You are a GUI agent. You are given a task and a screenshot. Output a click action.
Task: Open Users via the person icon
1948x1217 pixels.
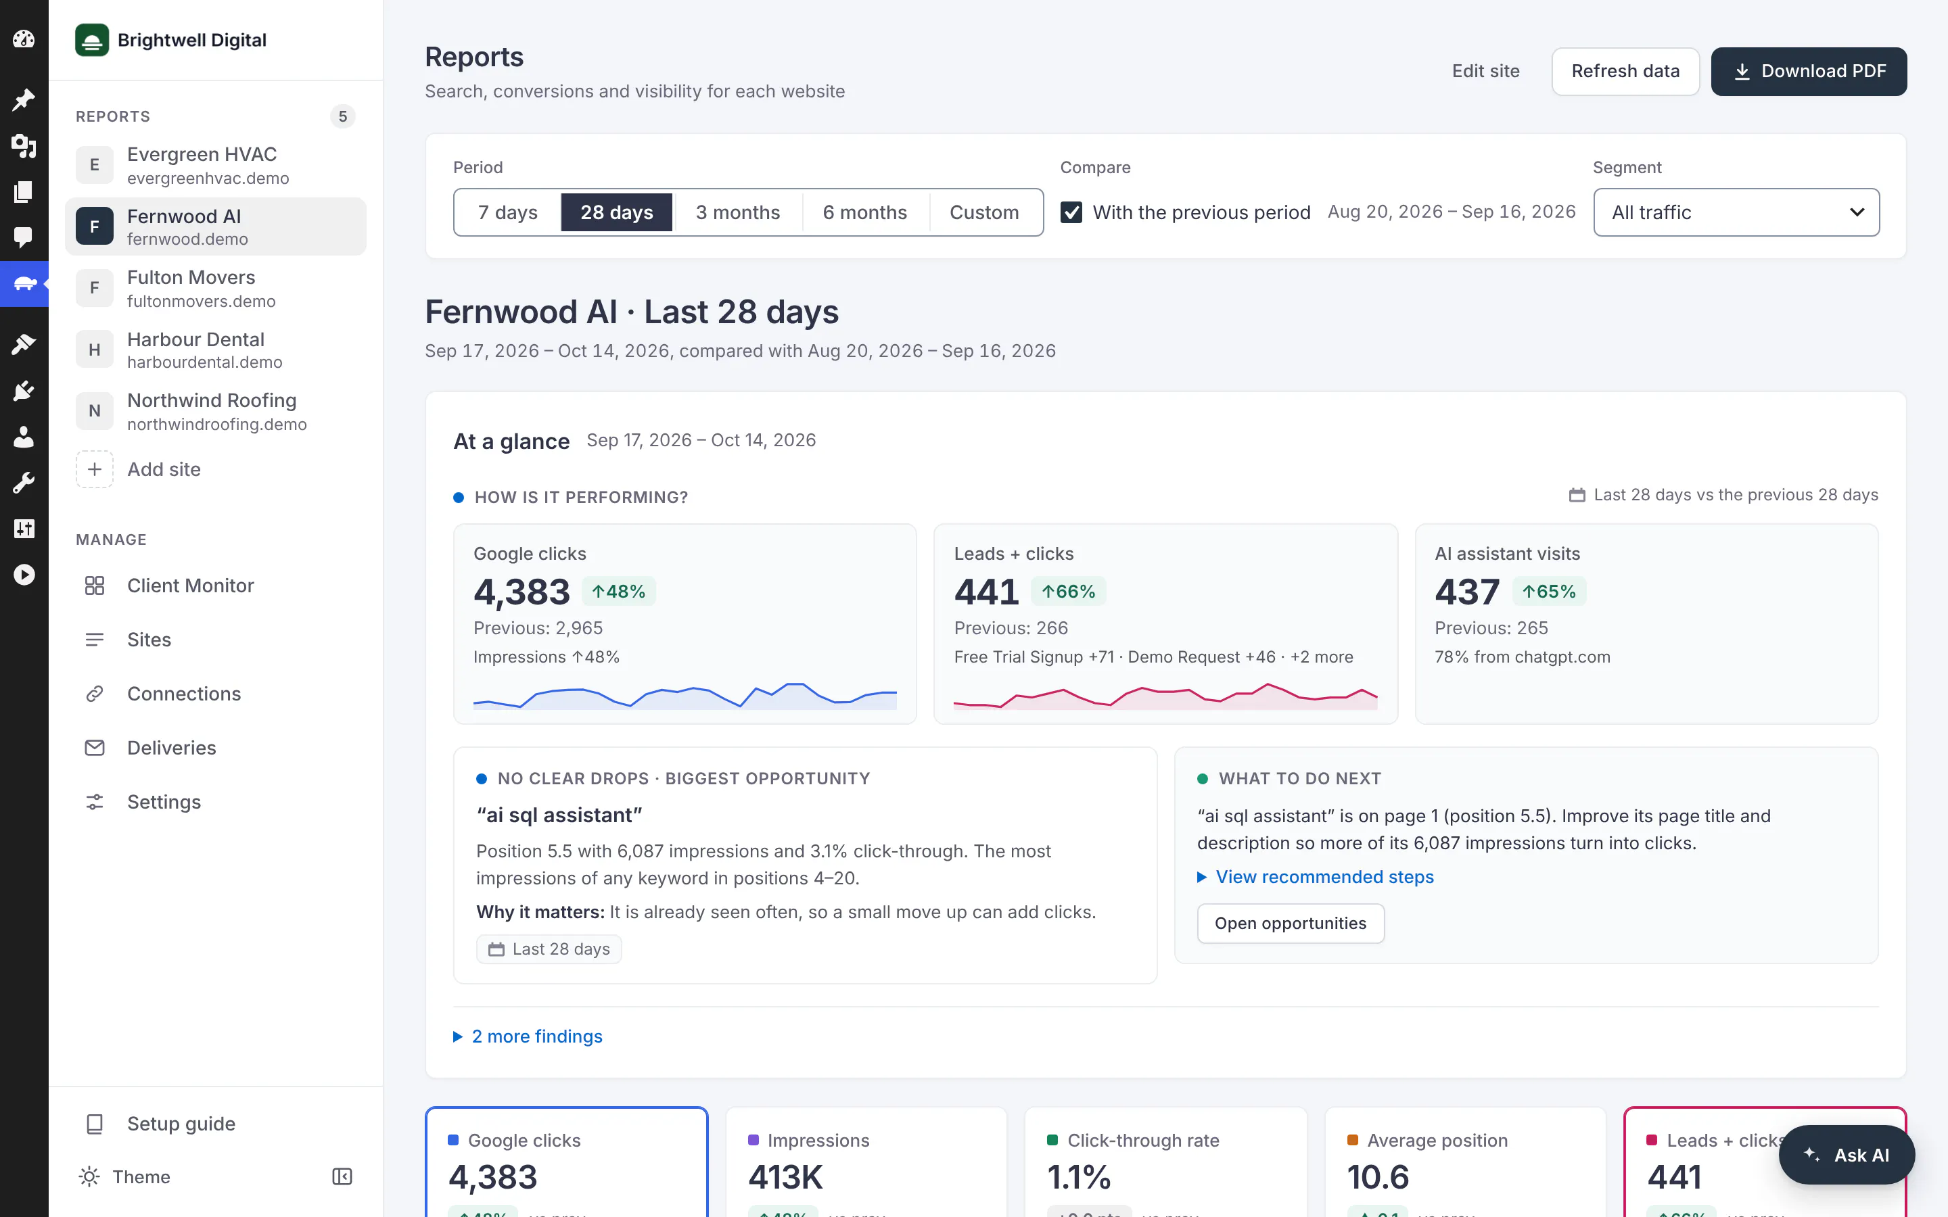(24, 436)
